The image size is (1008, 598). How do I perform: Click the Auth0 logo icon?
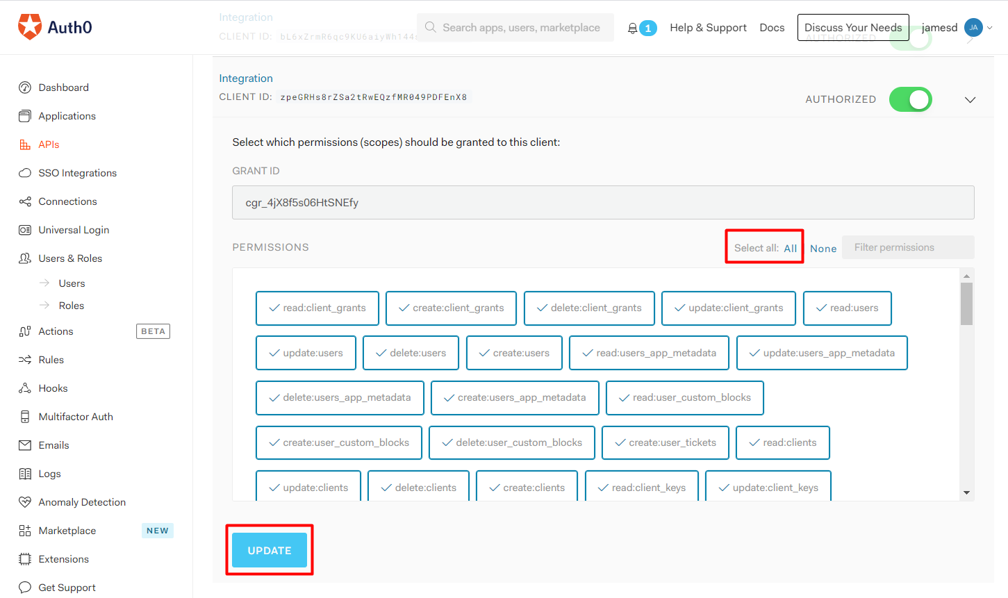pos(30,26)
